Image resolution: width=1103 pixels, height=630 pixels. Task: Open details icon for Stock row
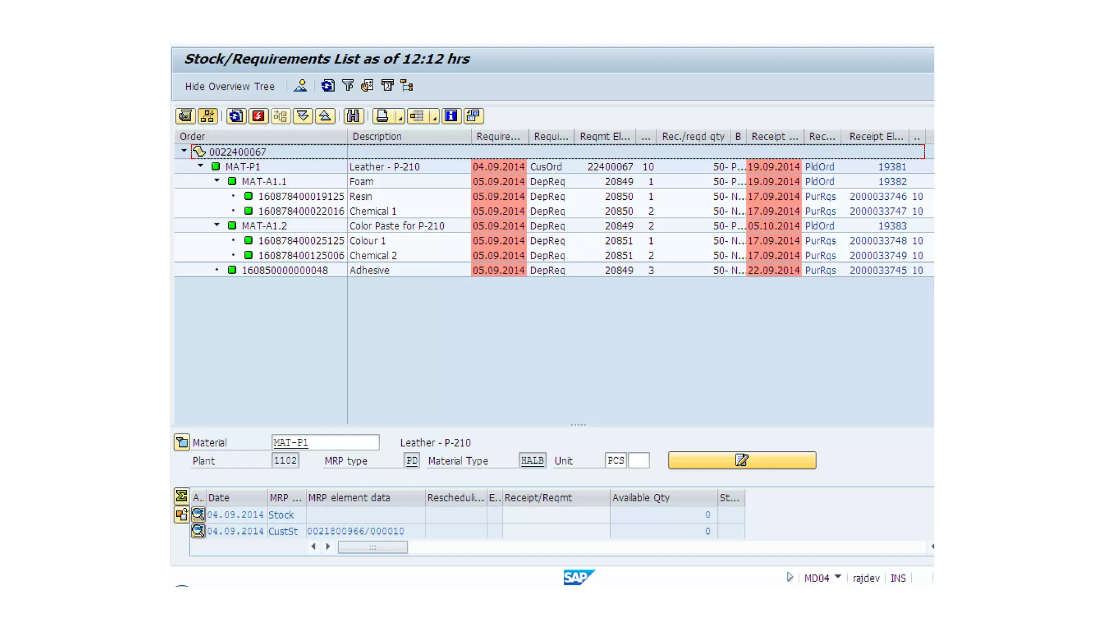click(x=198, y=515)
